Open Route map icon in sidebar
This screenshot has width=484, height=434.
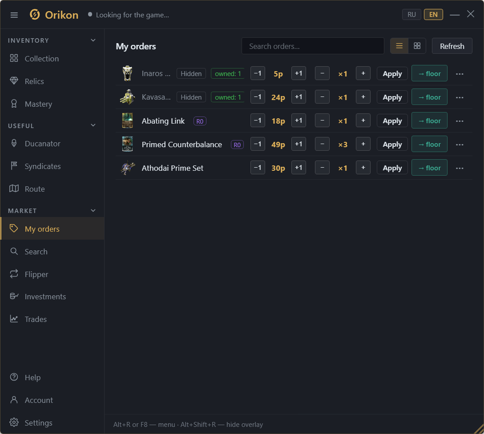tap(14, 189)
